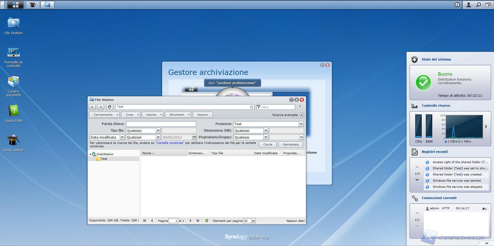Launch Centro pacchetti from desktop
Image resolution: width=494 pixels, height=246 pixels.
pyautogui.click(x=13, y=82)
